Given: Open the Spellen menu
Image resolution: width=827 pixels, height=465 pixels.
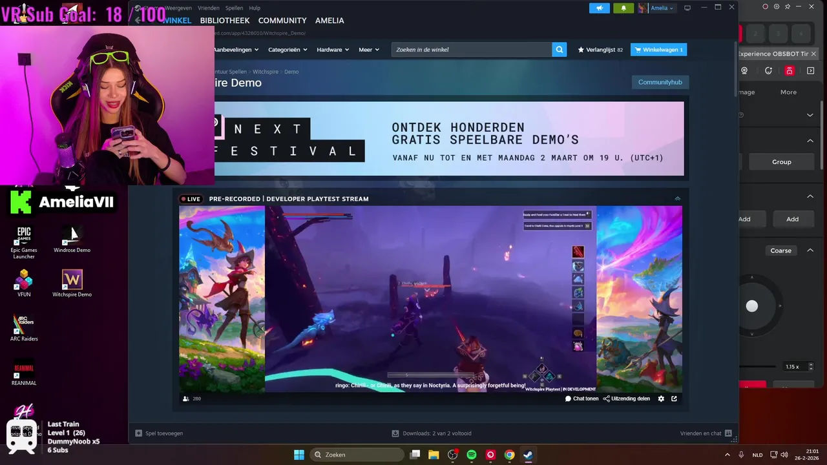Looking at the screenshot, I should point(234,8).
